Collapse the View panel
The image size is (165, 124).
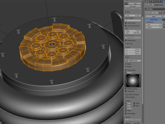click(x=125, y=12)
